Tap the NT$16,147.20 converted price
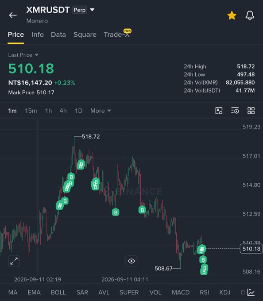263x301 pixels. 30,83
